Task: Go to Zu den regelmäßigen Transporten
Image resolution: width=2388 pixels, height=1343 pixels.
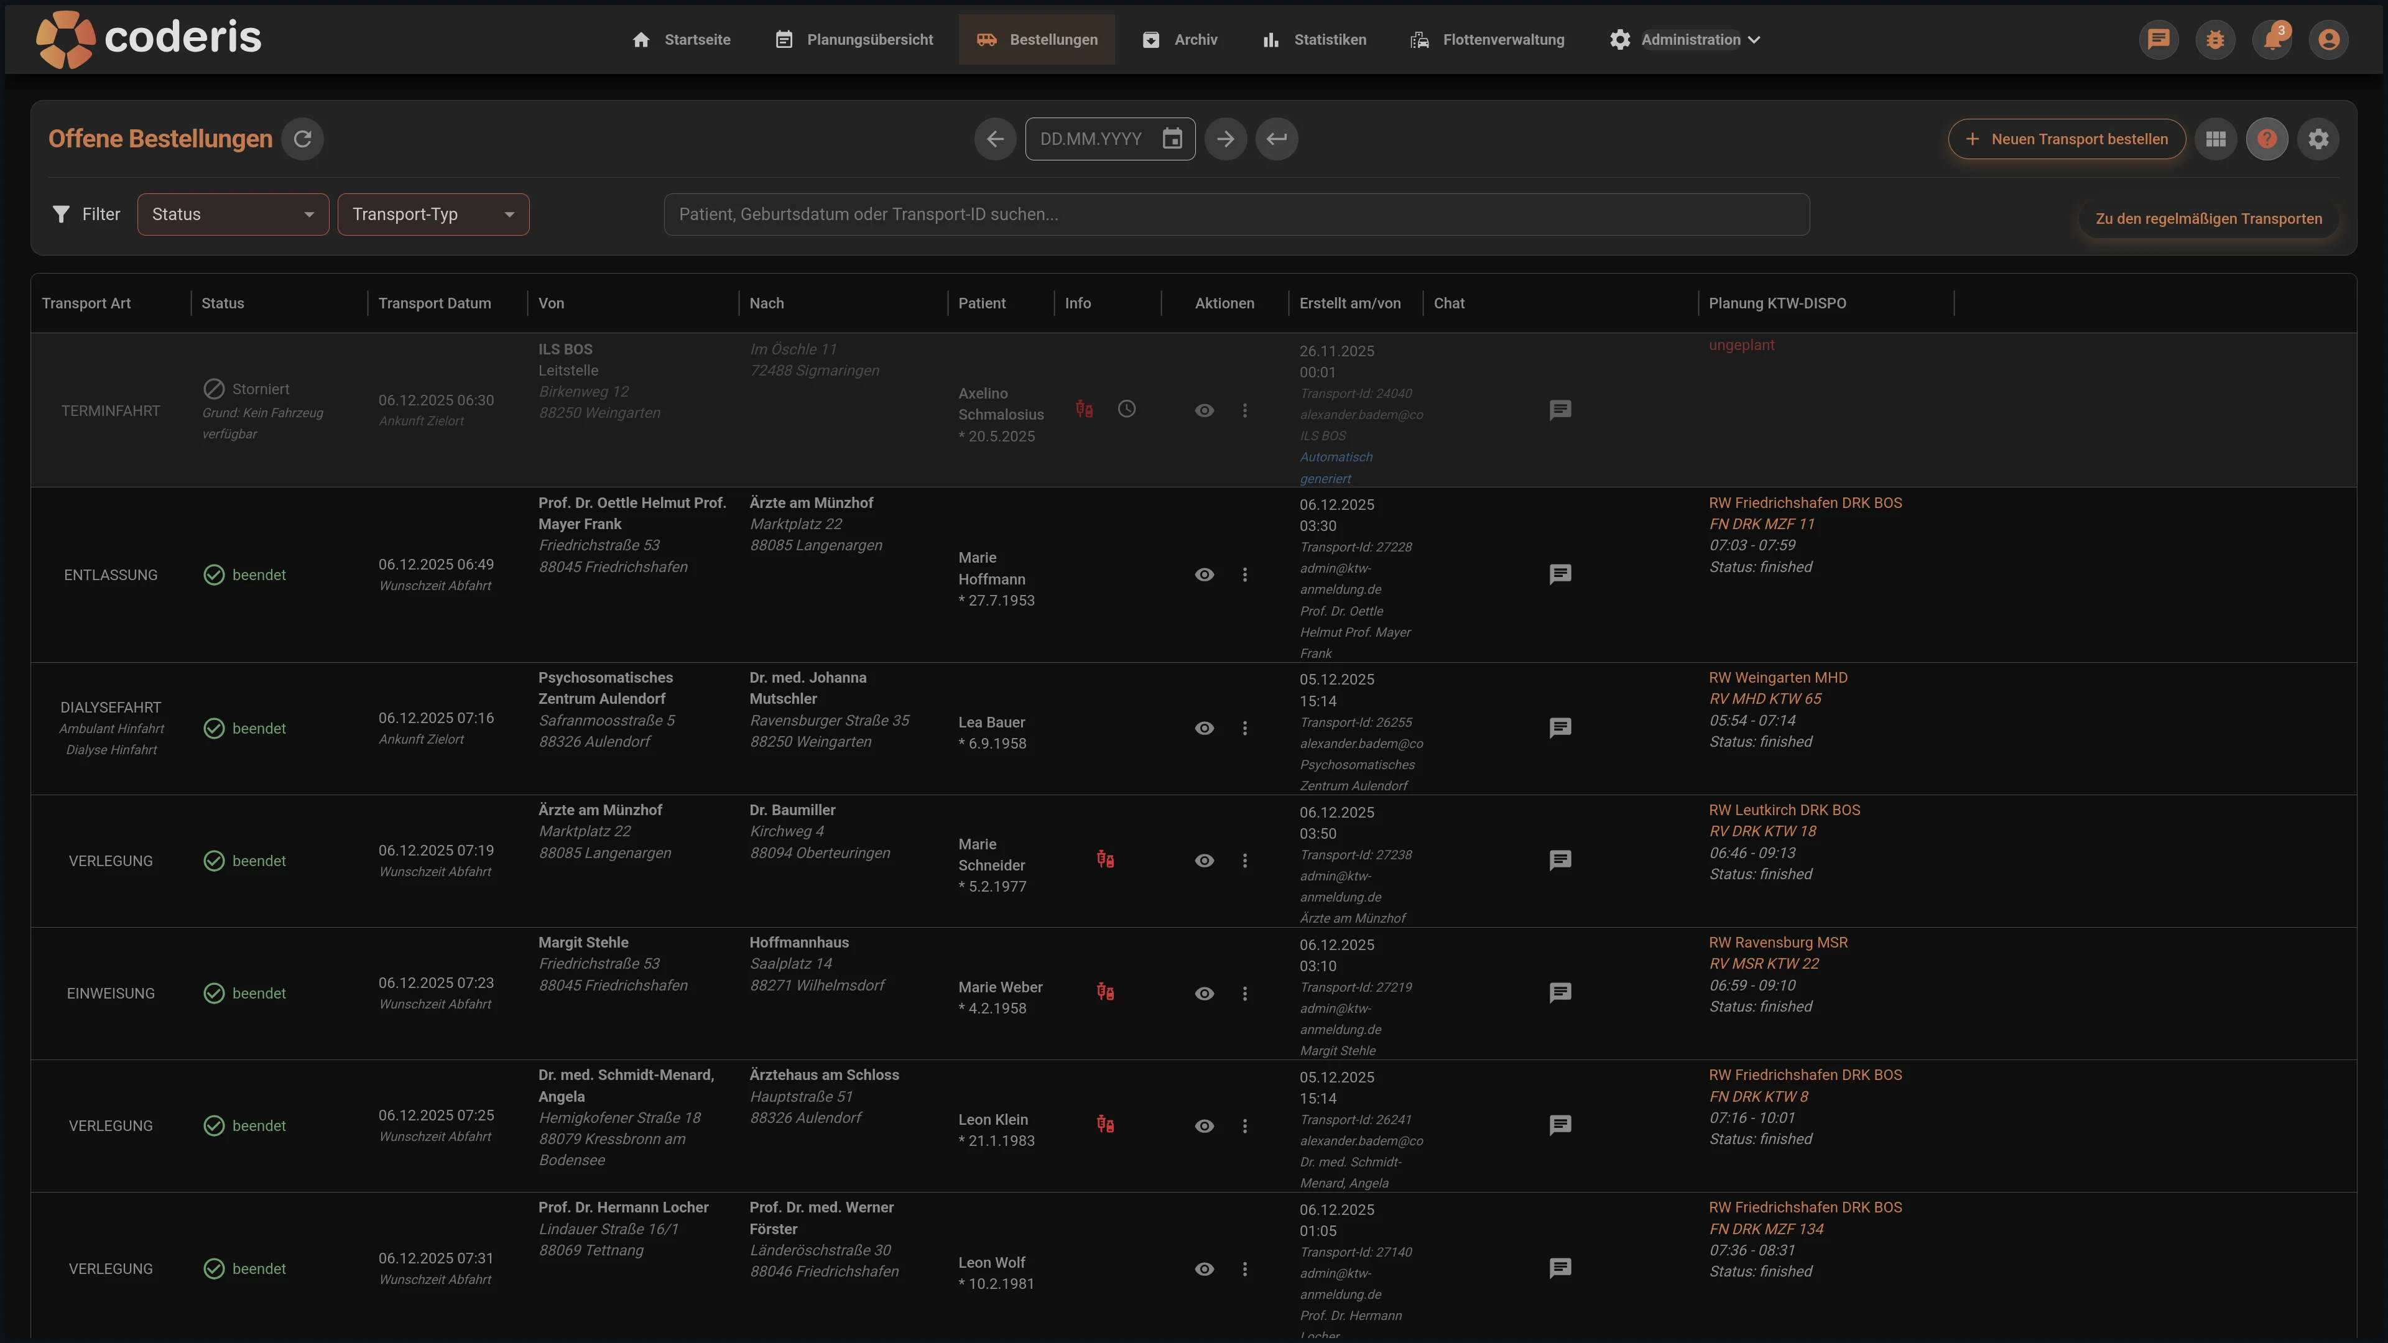Action: tap(2208, 219)
